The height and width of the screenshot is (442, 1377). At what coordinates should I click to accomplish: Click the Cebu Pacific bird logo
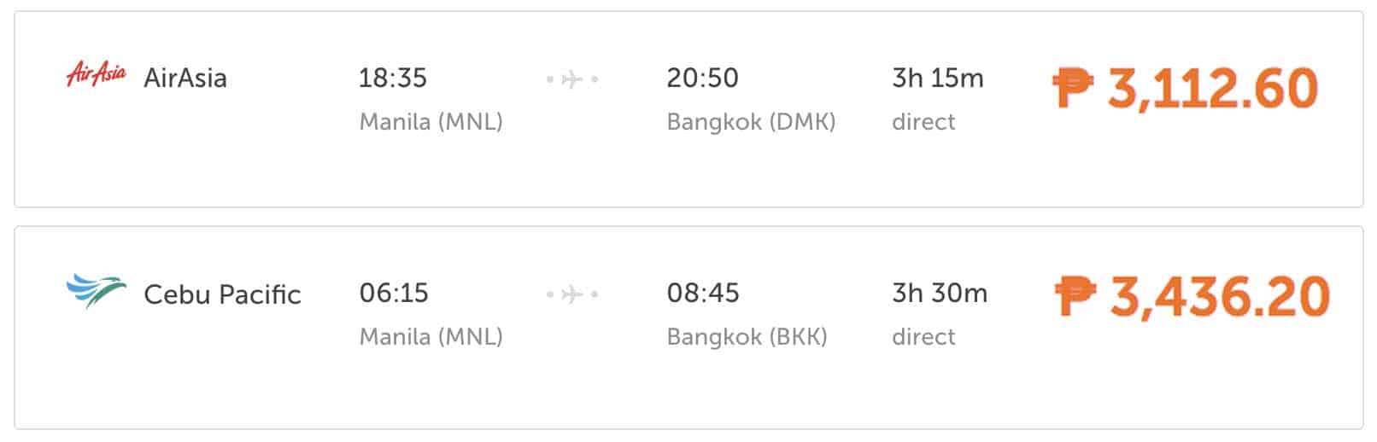pos(96,291)
